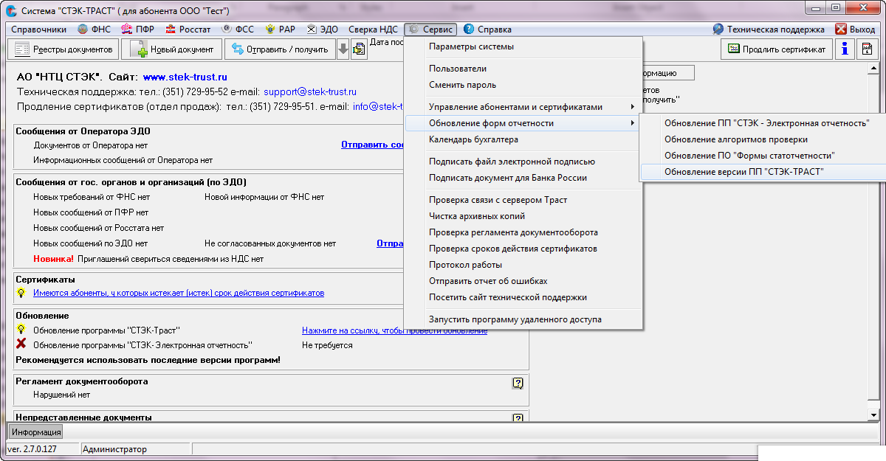Open the Справка help menu
Image resolution: width=886 pixels, height=461 pixels.
pyautogui.click(x=487, y=30)
